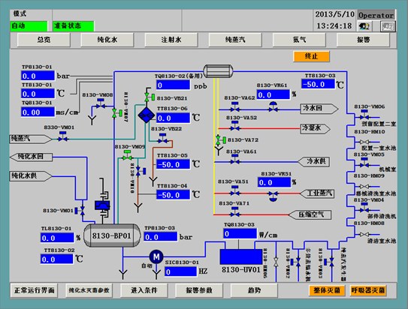Switch to the 注射水 page
408x309 pixels.
pos(171,40)
